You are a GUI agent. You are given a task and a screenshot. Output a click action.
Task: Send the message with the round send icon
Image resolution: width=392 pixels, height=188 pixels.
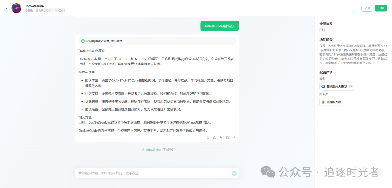click(234, 173)
